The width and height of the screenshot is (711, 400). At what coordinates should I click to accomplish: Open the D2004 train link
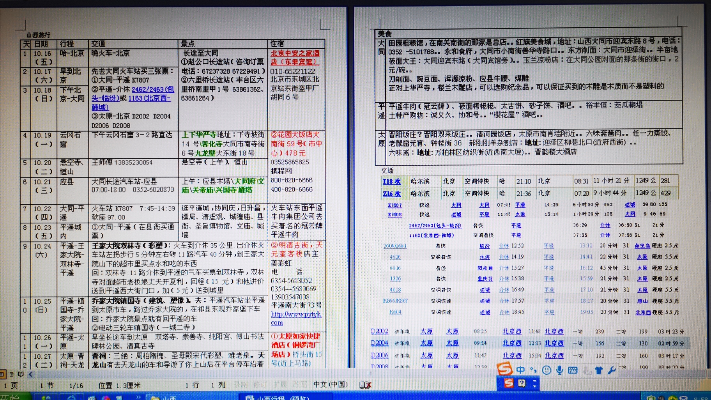pos(379,343)
